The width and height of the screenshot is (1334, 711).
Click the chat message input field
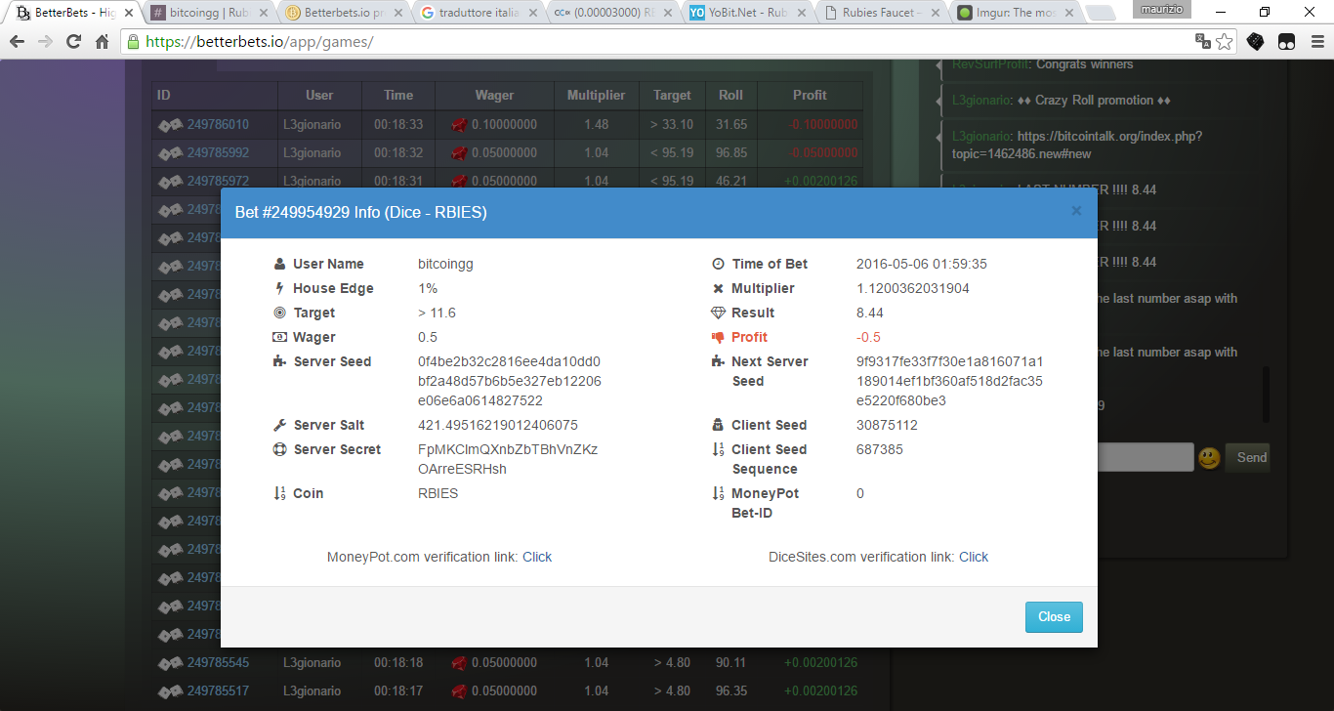1145,457
